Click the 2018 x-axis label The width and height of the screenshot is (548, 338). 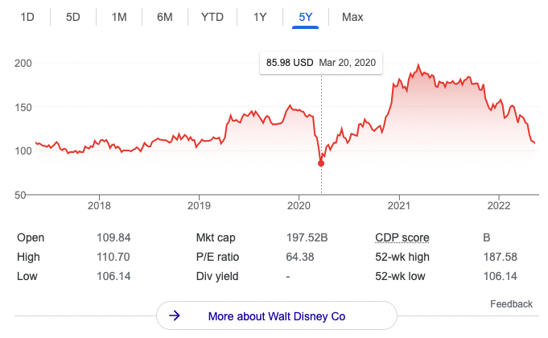pos(99,205)
